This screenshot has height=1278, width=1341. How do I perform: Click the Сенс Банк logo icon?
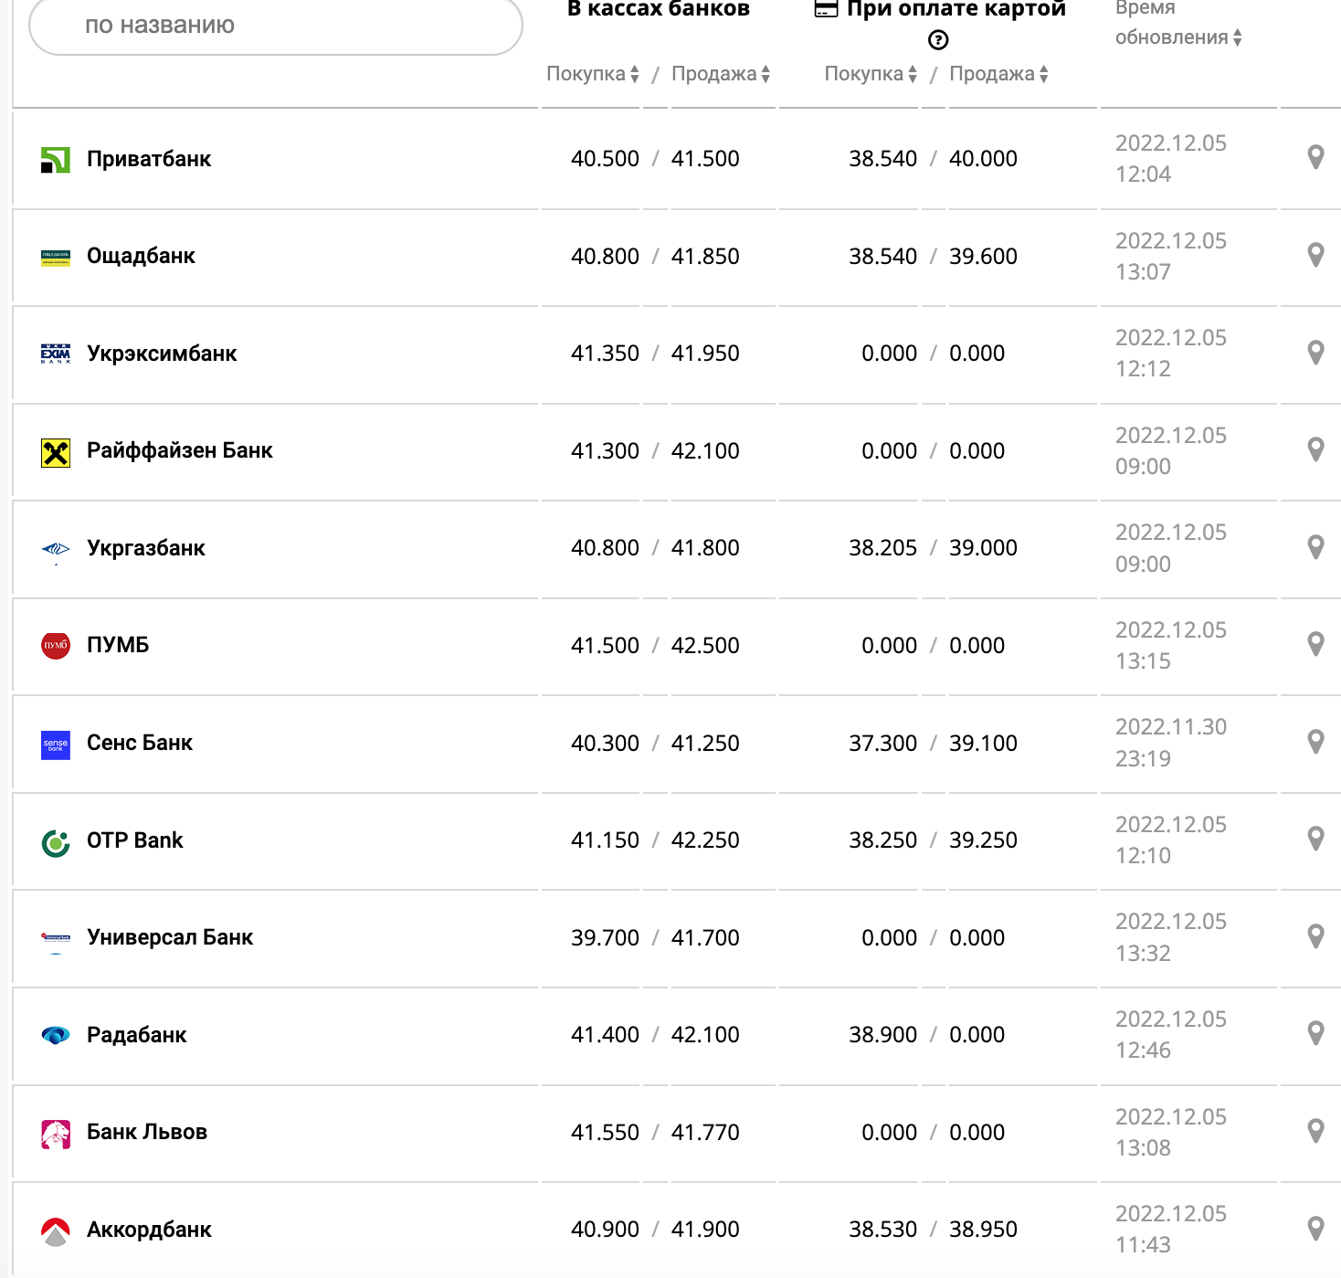pos(56,745)
